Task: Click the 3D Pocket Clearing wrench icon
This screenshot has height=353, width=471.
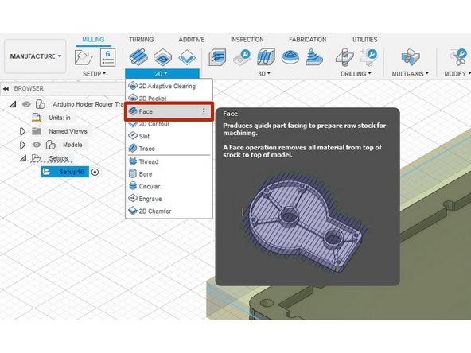Action: click(242, 57)
